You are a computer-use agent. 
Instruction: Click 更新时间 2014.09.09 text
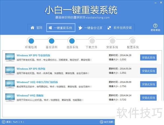120,82
